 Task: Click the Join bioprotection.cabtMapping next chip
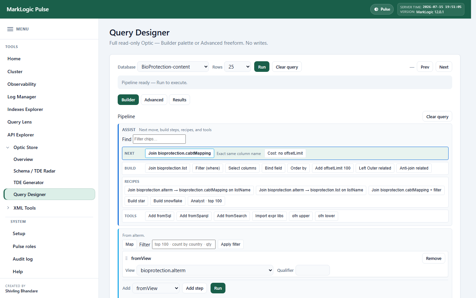179,153
